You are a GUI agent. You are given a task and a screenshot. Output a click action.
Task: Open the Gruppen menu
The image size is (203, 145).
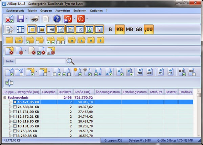(46, 10)
